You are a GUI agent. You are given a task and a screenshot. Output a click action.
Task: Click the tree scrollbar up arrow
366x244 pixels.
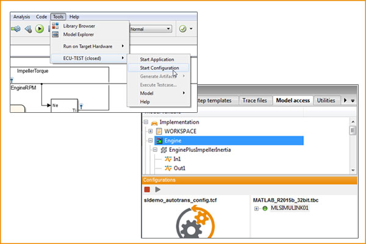click(353, 121)
